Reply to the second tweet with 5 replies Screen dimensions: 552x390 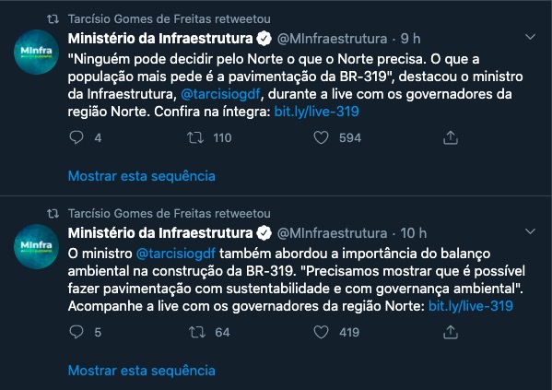(76, 332)
